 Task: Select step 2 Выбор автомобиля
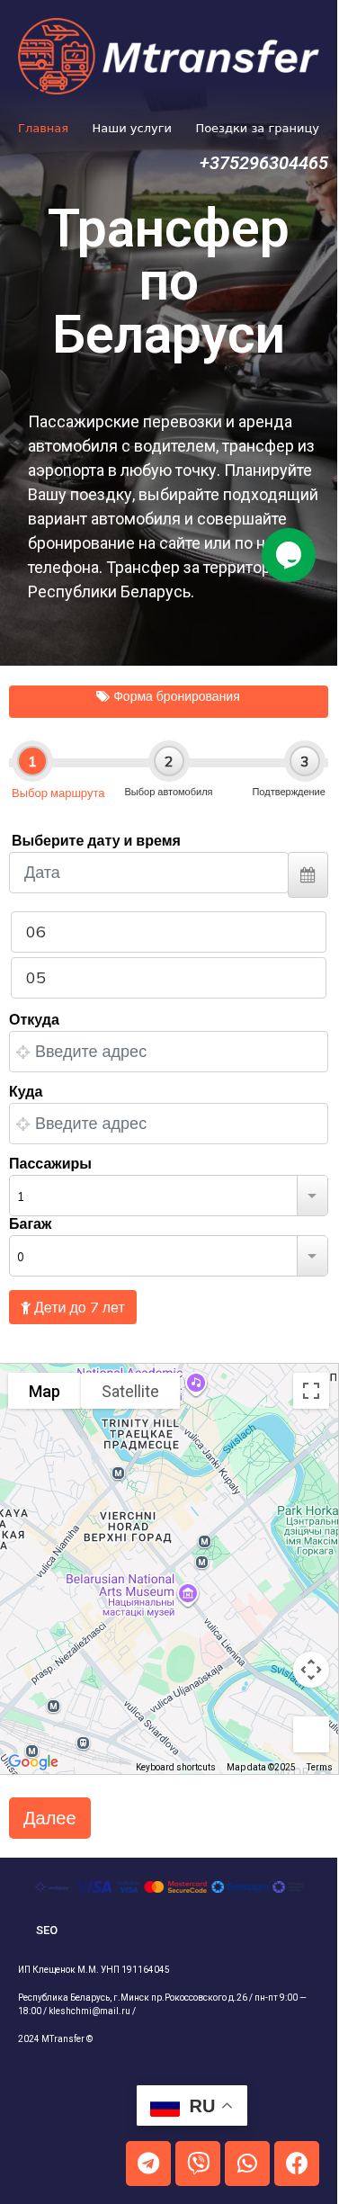[x=168, y=770]
